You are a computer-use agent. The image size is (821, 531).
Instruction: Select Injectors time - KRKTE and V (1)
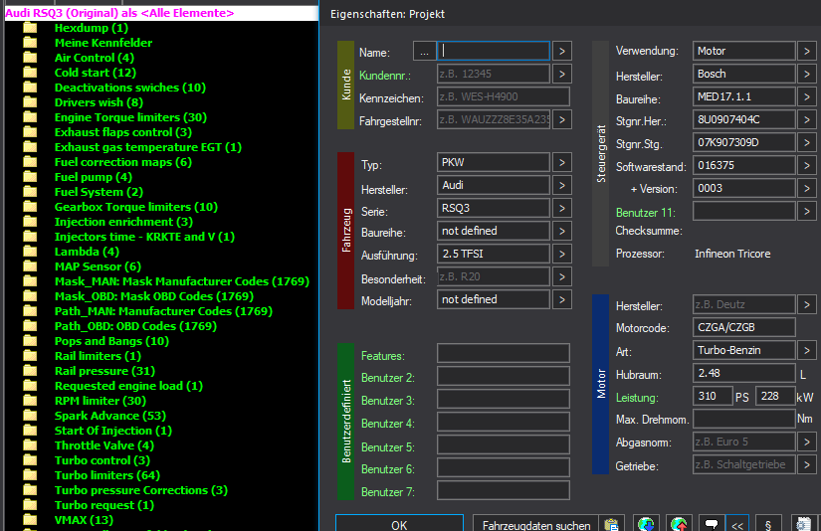coord(144,237)
